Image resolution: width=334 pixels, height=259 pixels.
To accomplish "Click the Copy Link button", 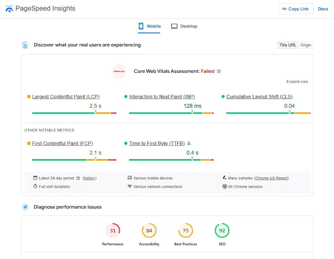I will point(295,9).
